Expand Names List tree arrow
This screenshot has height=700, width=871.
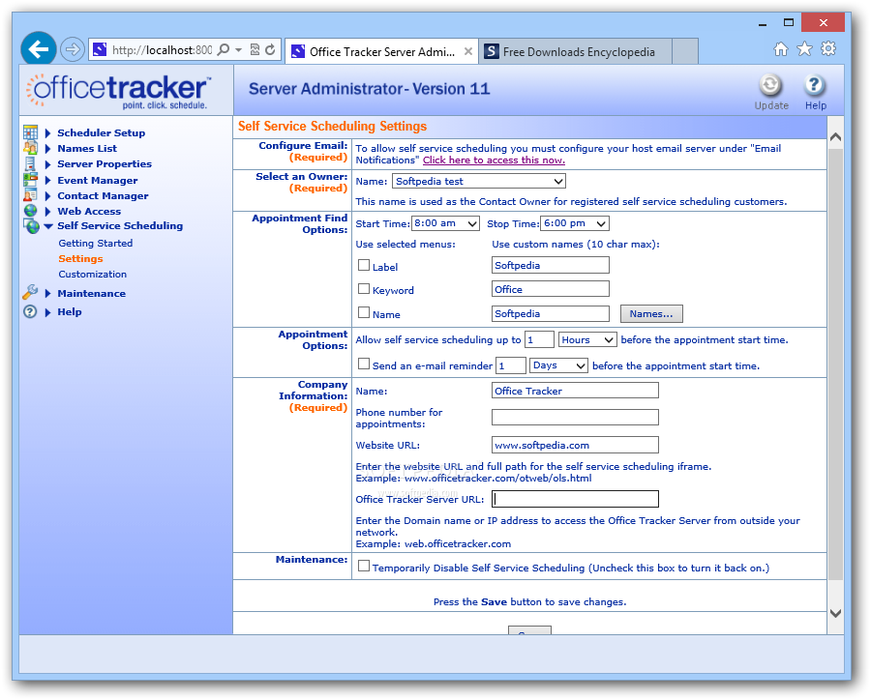pyautogui.click(x=47, y=149)
